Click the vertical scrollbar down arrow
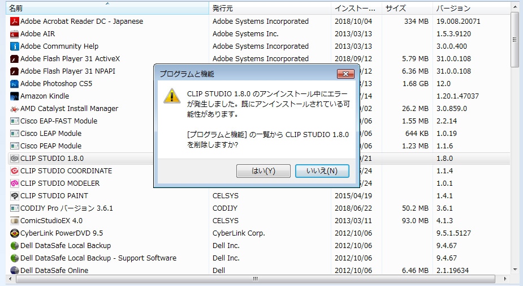This screenshot has height=286, width=523. click(515, 270)
